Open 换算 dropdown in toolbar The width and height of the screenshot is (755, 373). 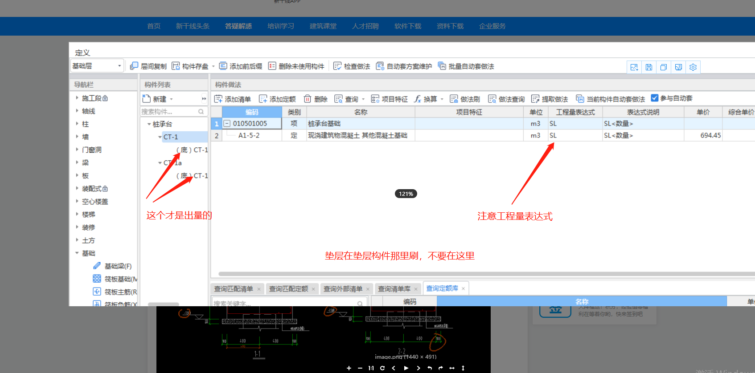coord(442,99)
